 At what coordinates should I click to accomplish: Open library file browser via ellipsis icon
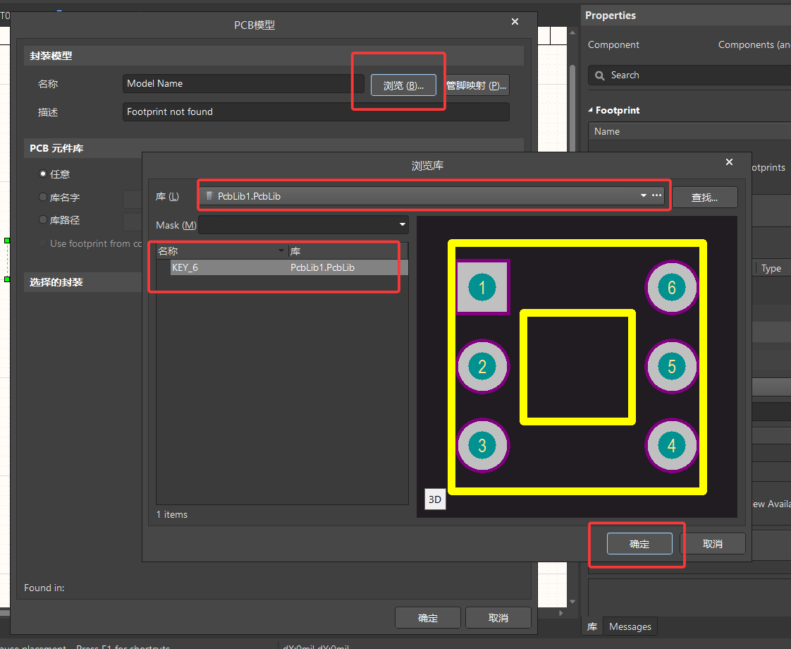pyautogui.click(x=658, y=196)
